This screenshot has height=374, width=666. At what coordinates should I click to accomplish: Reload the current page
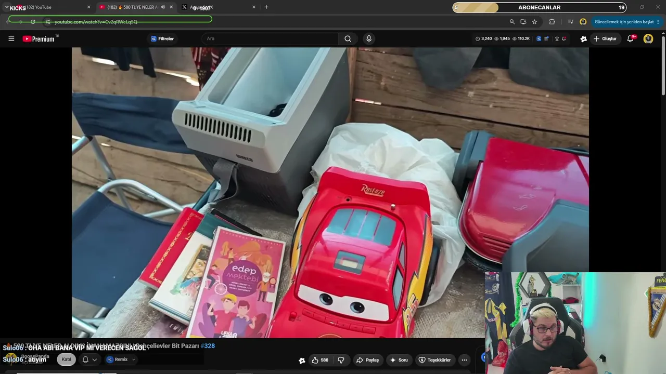click(x=33, y=22)
